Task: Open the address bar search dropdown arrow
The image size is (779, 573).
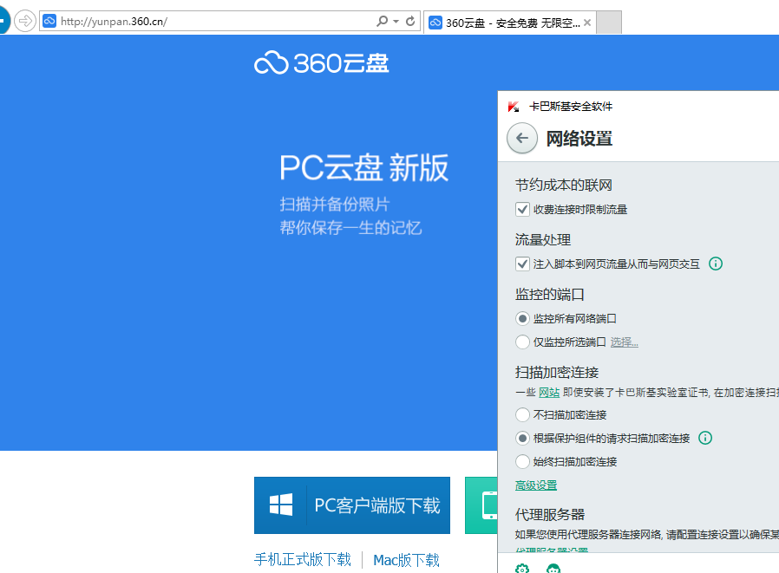Action: coord(396,22)
